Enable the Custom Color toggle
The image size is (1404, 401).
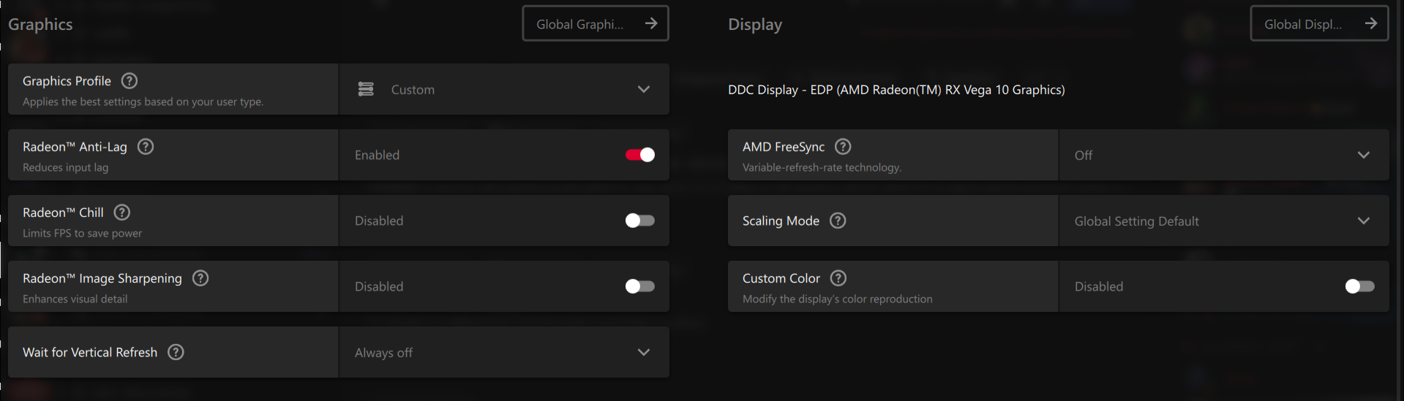coord(1359,286)
